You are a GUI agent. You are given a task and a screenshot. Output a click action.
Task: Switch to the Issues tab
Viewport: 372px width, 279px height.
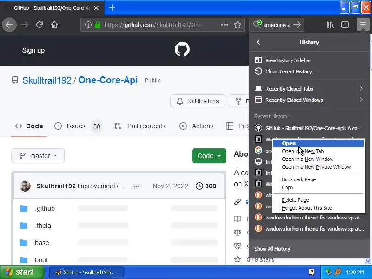tap(78, 126)
